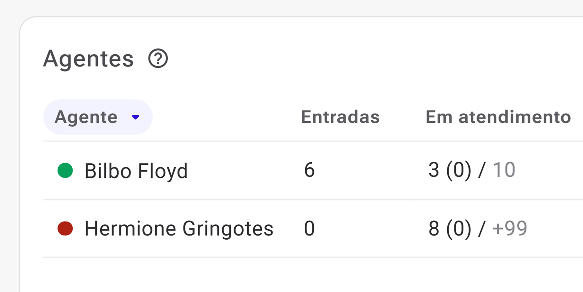Click Bilbo Floyd's Entradas value 6
This screenshot has height=292, width=583.
(x=309, y=170)
